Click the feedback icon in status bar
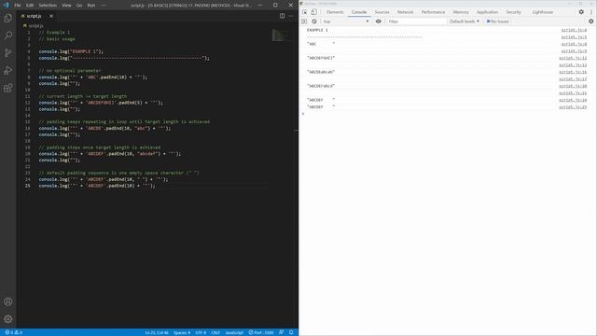Viewport: 597px width, 336px height. [282, 332]
